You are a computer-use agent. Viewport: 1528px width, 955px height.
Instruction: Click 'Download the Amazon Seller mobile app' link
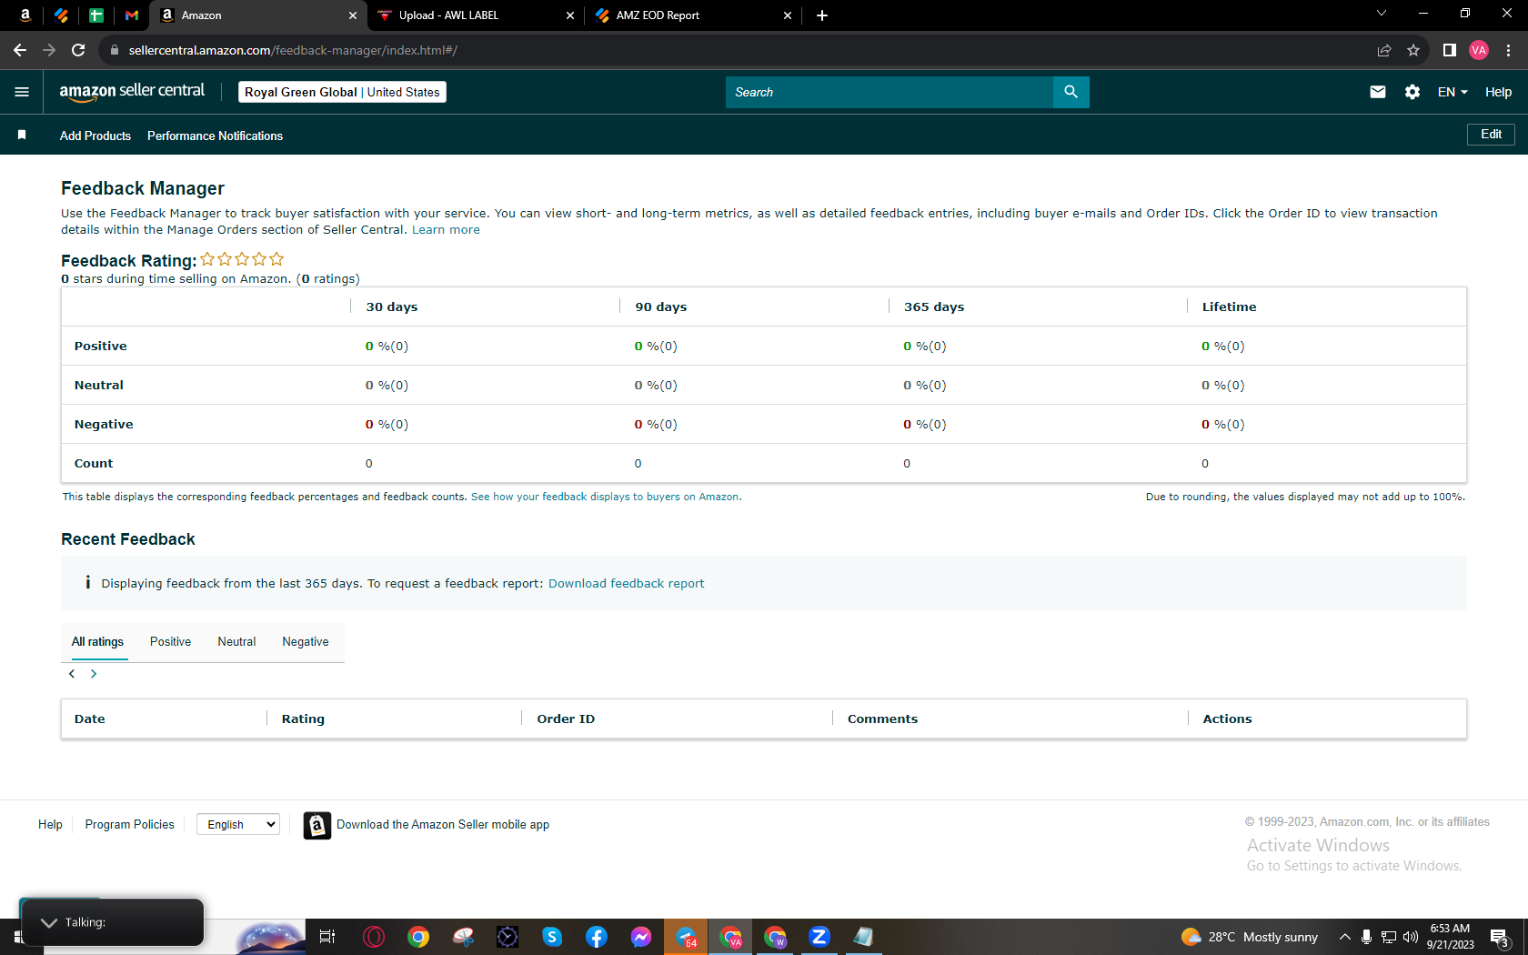(443, 825)
